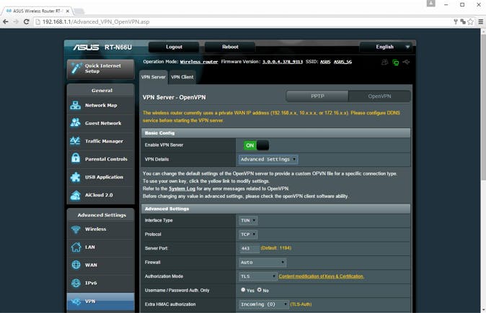Open the LAN house icon
Viewport: 486px width, 313px height.
tap(75, 247)
